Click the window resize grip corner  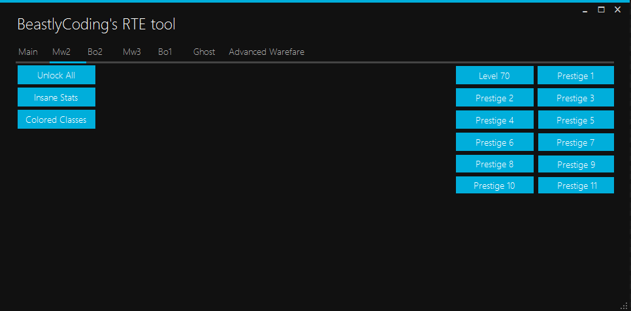point(624,305)
